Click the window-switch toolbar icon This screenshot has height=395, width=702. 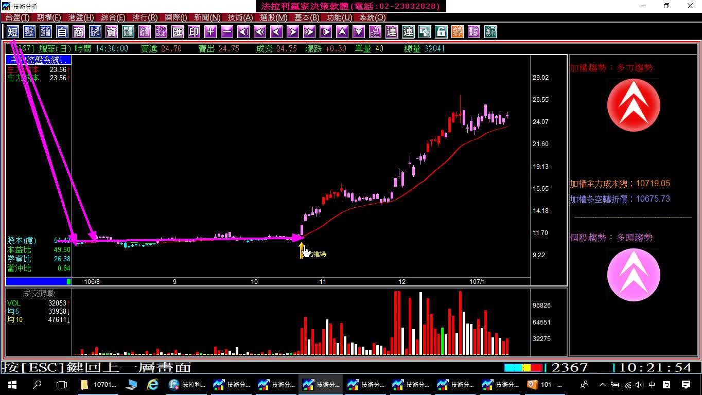point(425,32)
